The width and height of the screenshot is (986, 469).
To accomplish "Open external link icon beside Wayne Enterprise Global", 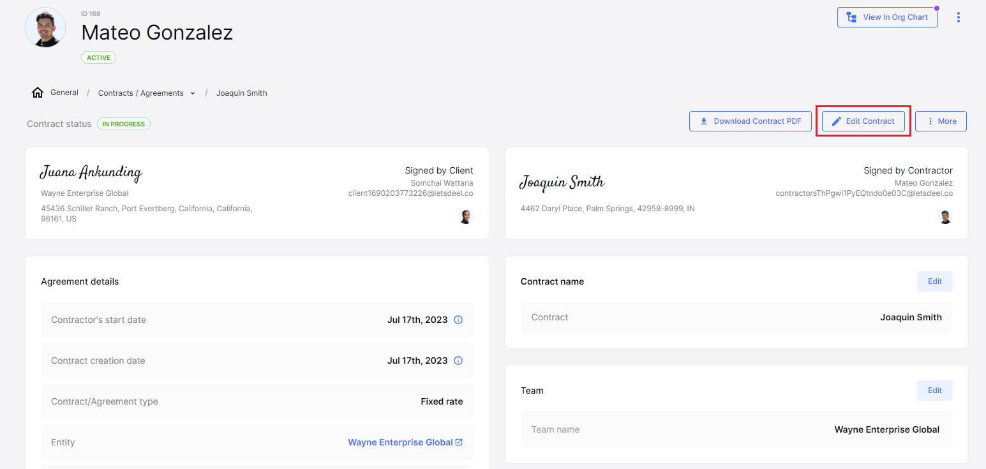I will click(x=459, y=442).
